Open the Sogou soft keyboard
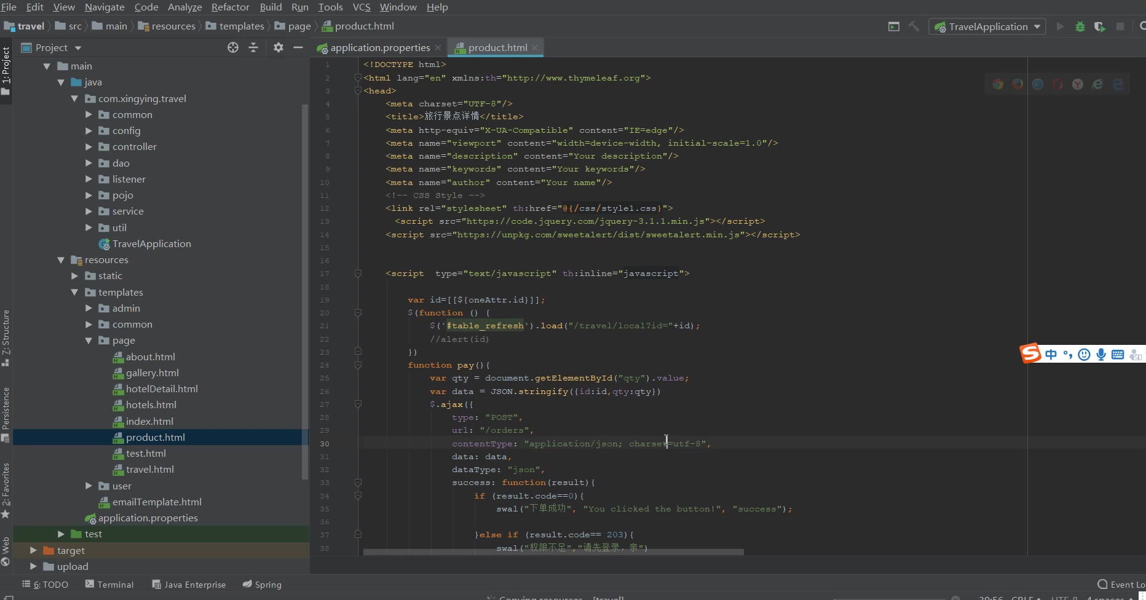 click(x=1118, y=354)
